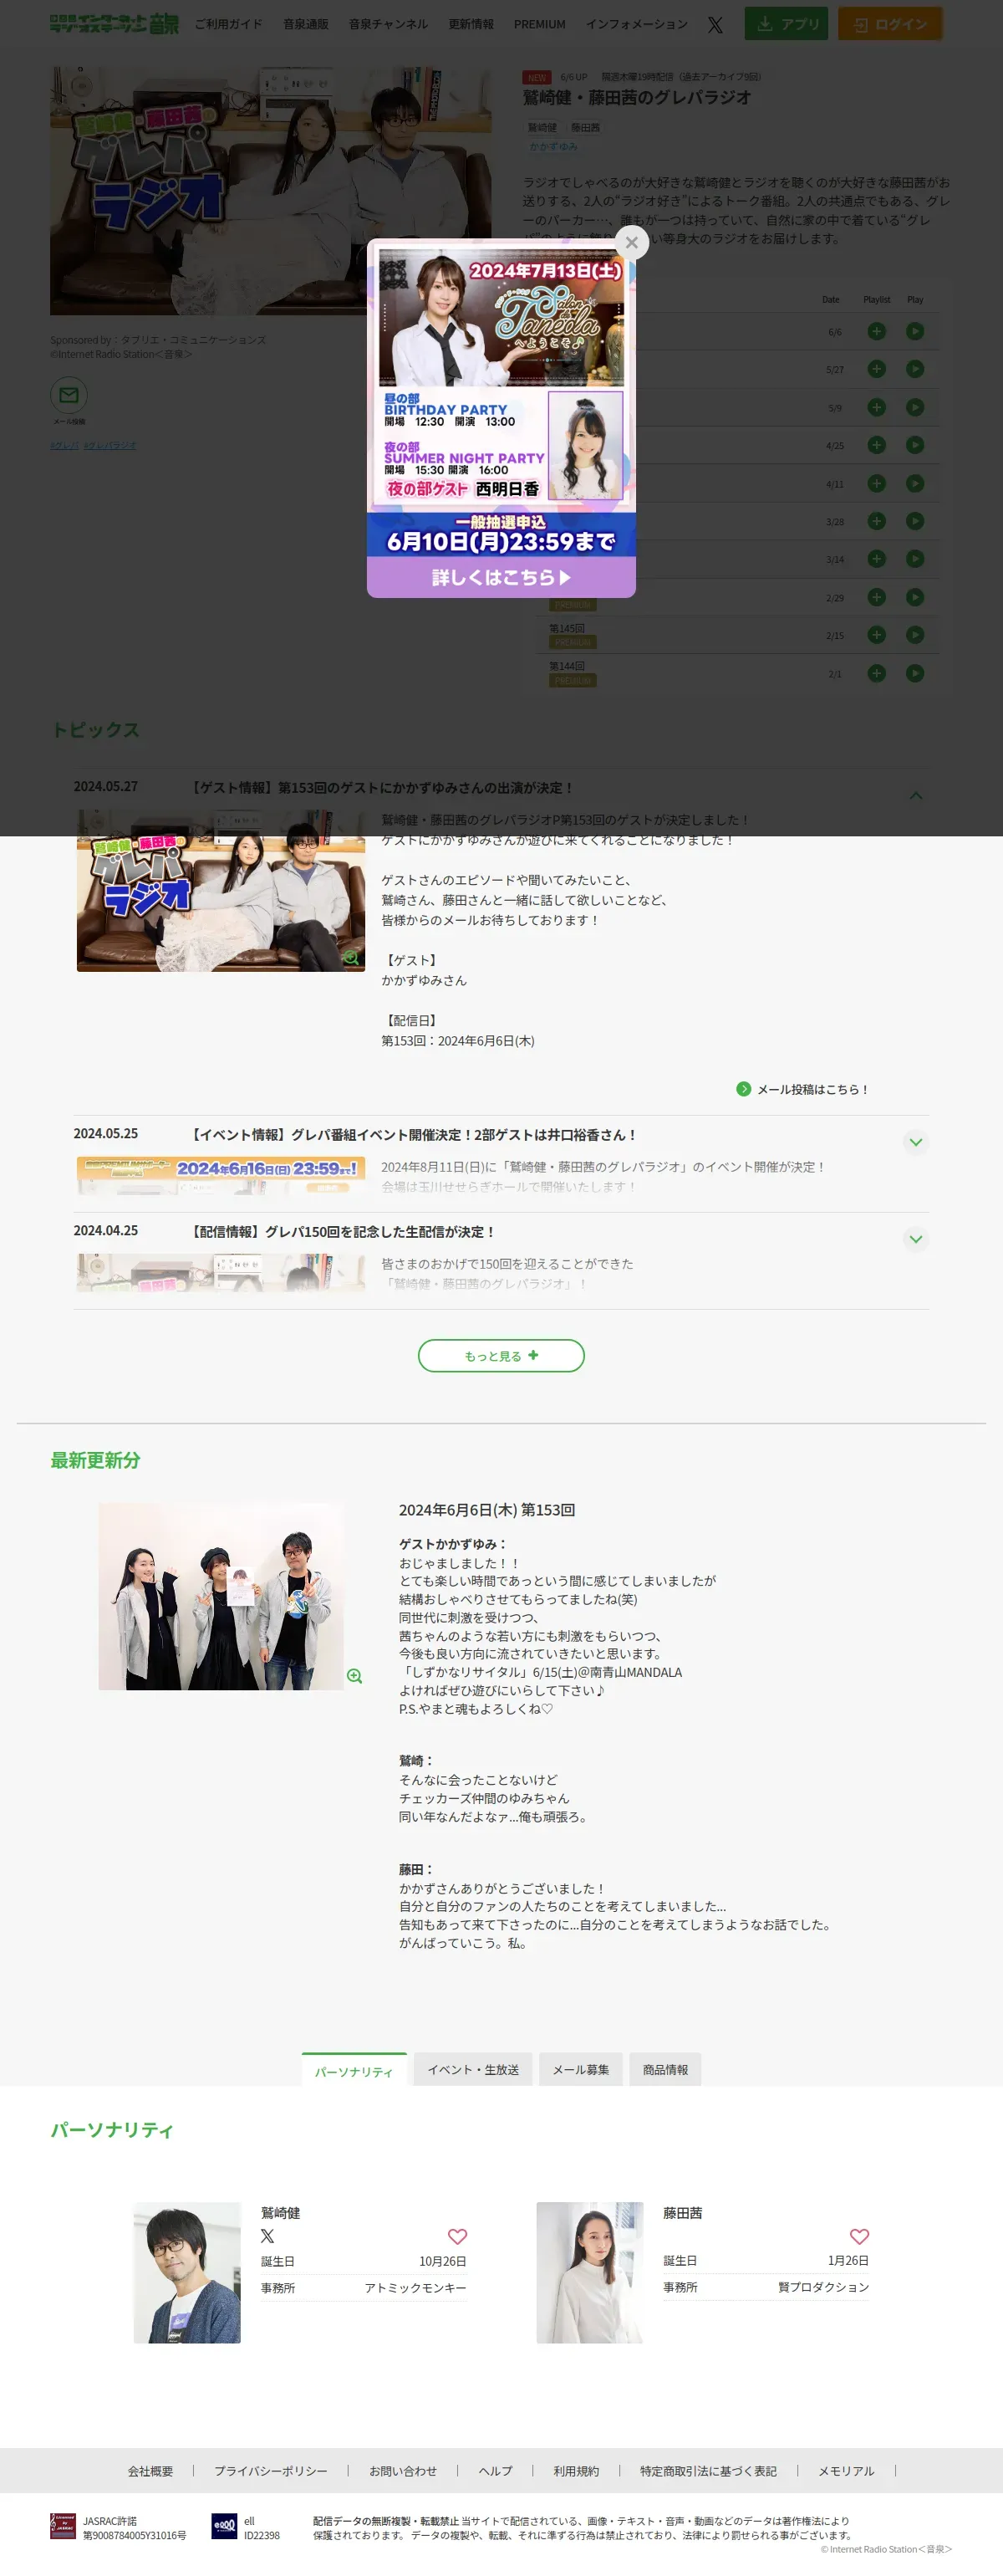This screenshot has width=1003, height=2576.
Task: Click the メール投稿 envelope icon
Action: 69,395
